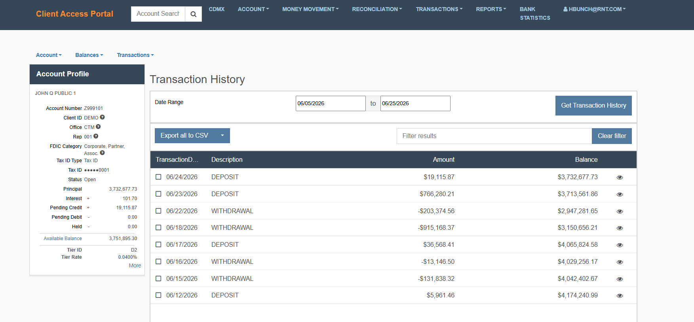Go to Bank Statistics

535,13
